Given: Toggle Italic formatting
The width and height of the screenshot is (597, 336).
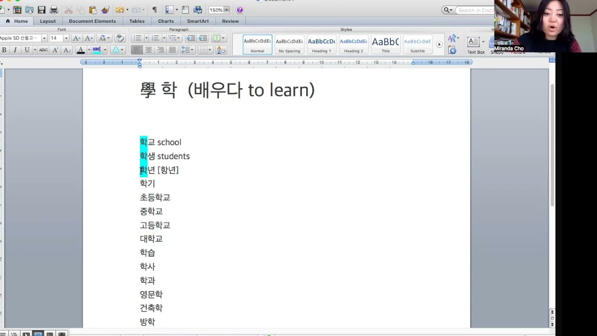Looking at the screenshot, I should coord(15,50).
